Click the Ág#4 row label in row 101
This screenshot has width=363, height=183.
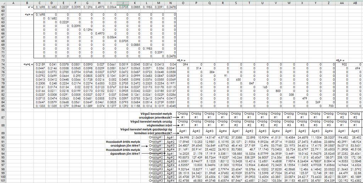coord(171,181)
